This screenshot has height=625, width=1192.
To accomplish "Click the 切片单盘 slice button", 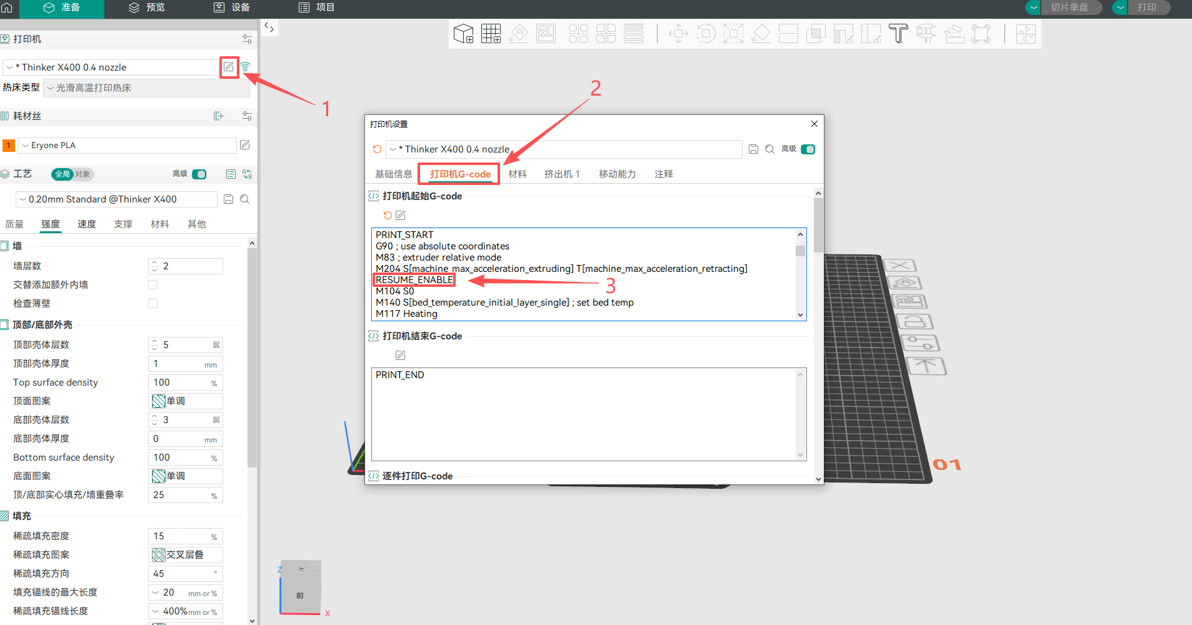I will (1069, 7).
